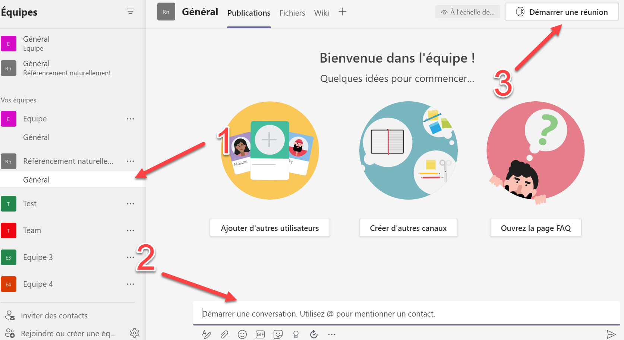
Task: Attach a file with the paperclip icon
Action: click(x=224, y=334)
